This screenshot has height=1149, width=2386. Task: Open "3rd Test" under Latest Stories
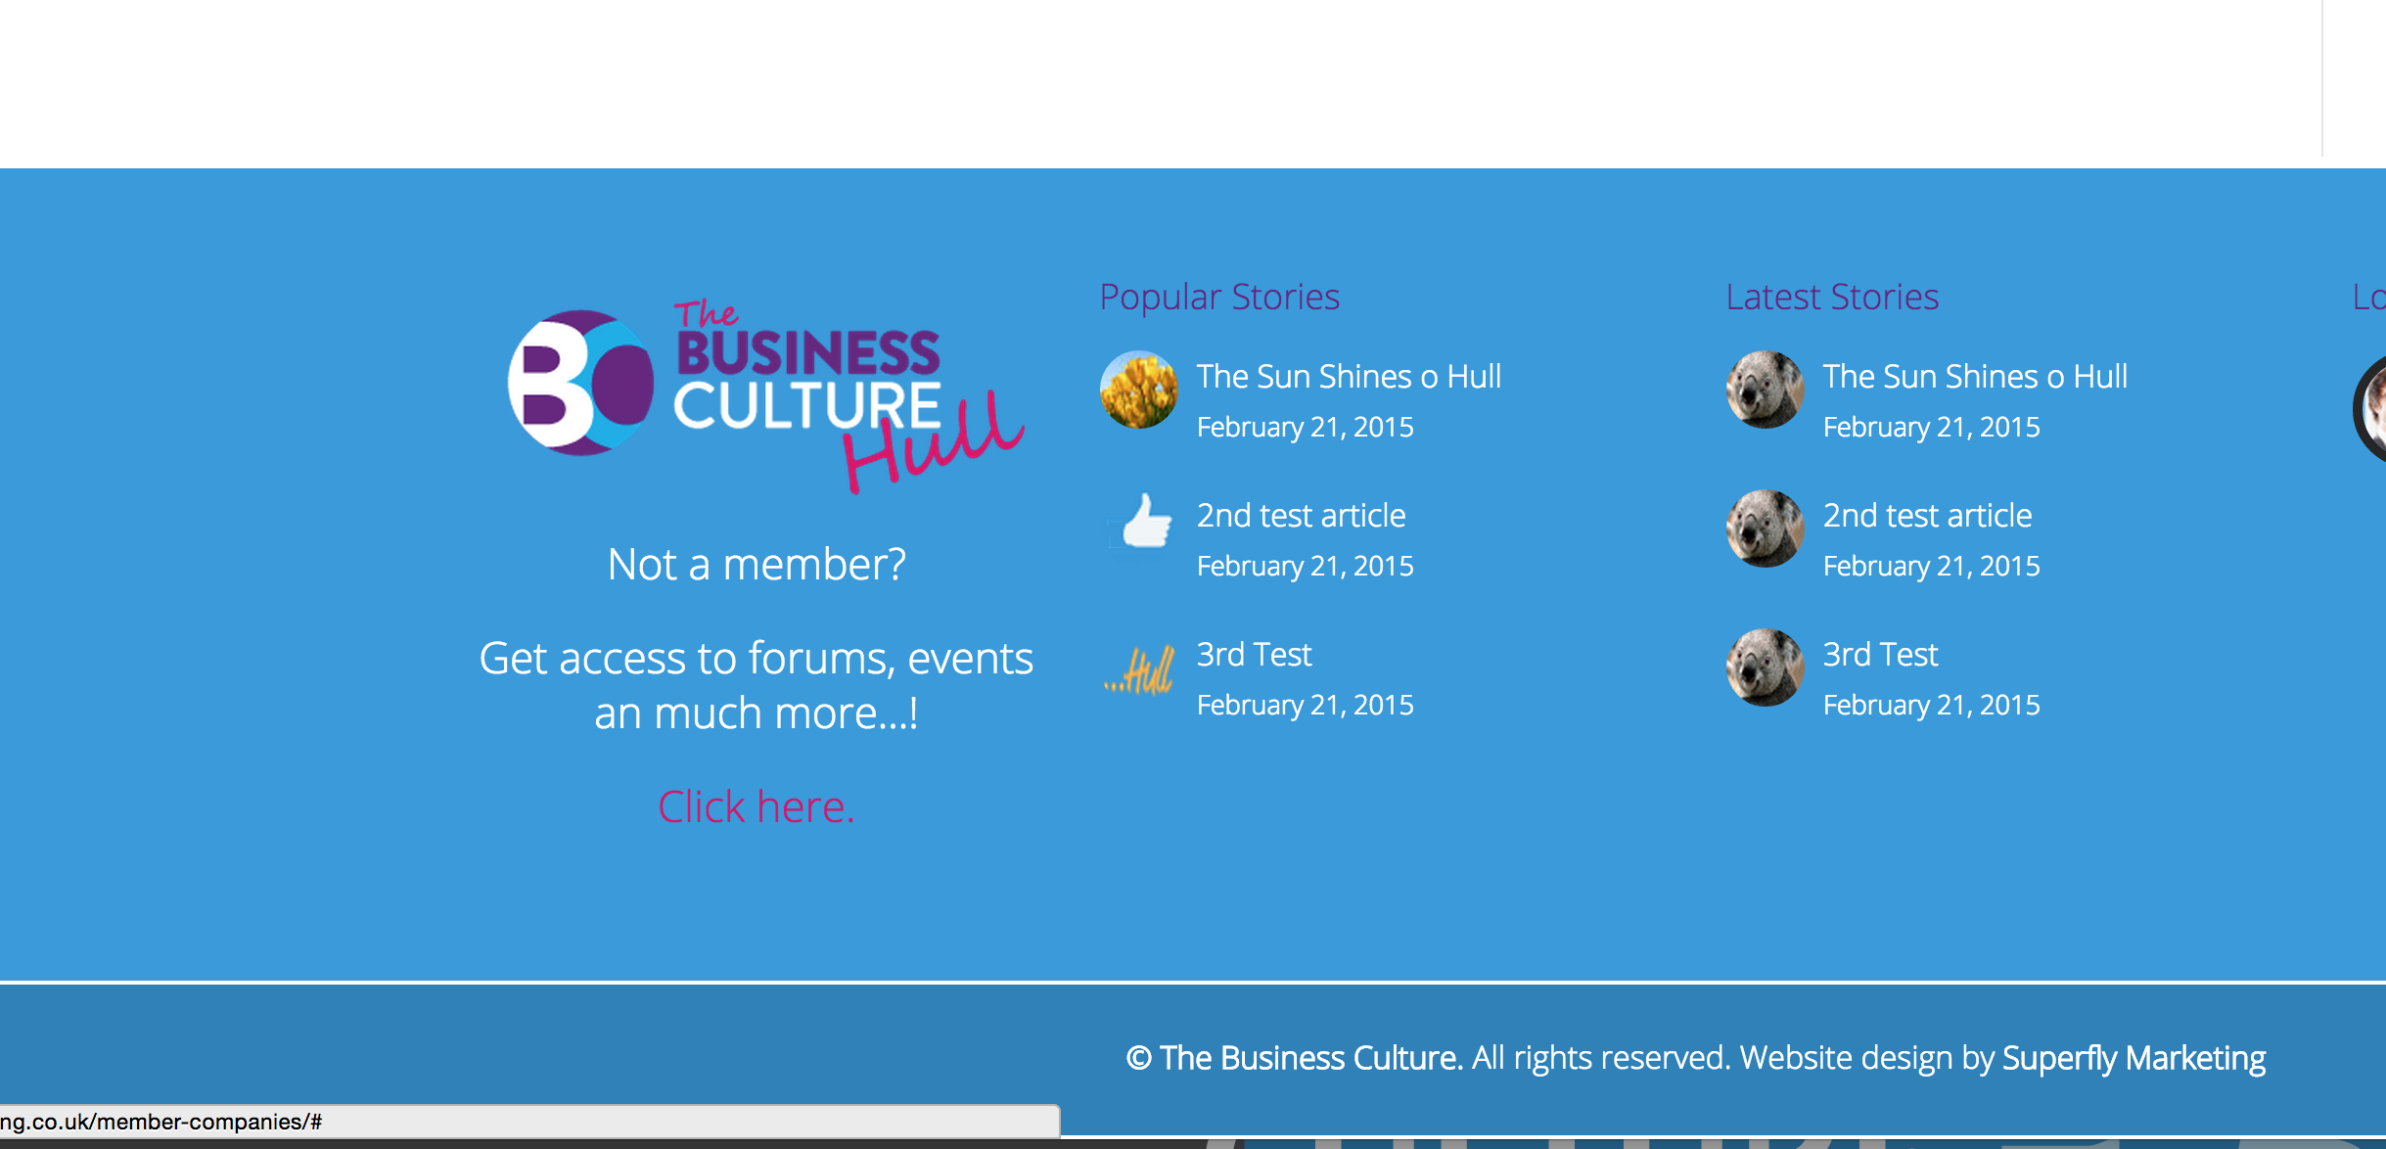point(1880,655)
